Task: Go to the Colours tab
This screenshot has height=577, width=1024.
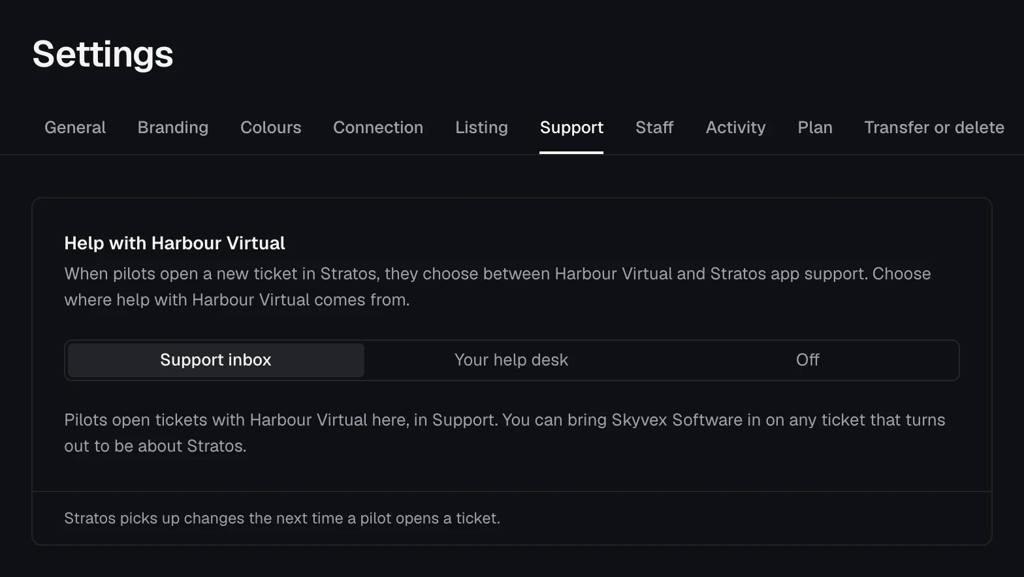Action: point(271,127)
